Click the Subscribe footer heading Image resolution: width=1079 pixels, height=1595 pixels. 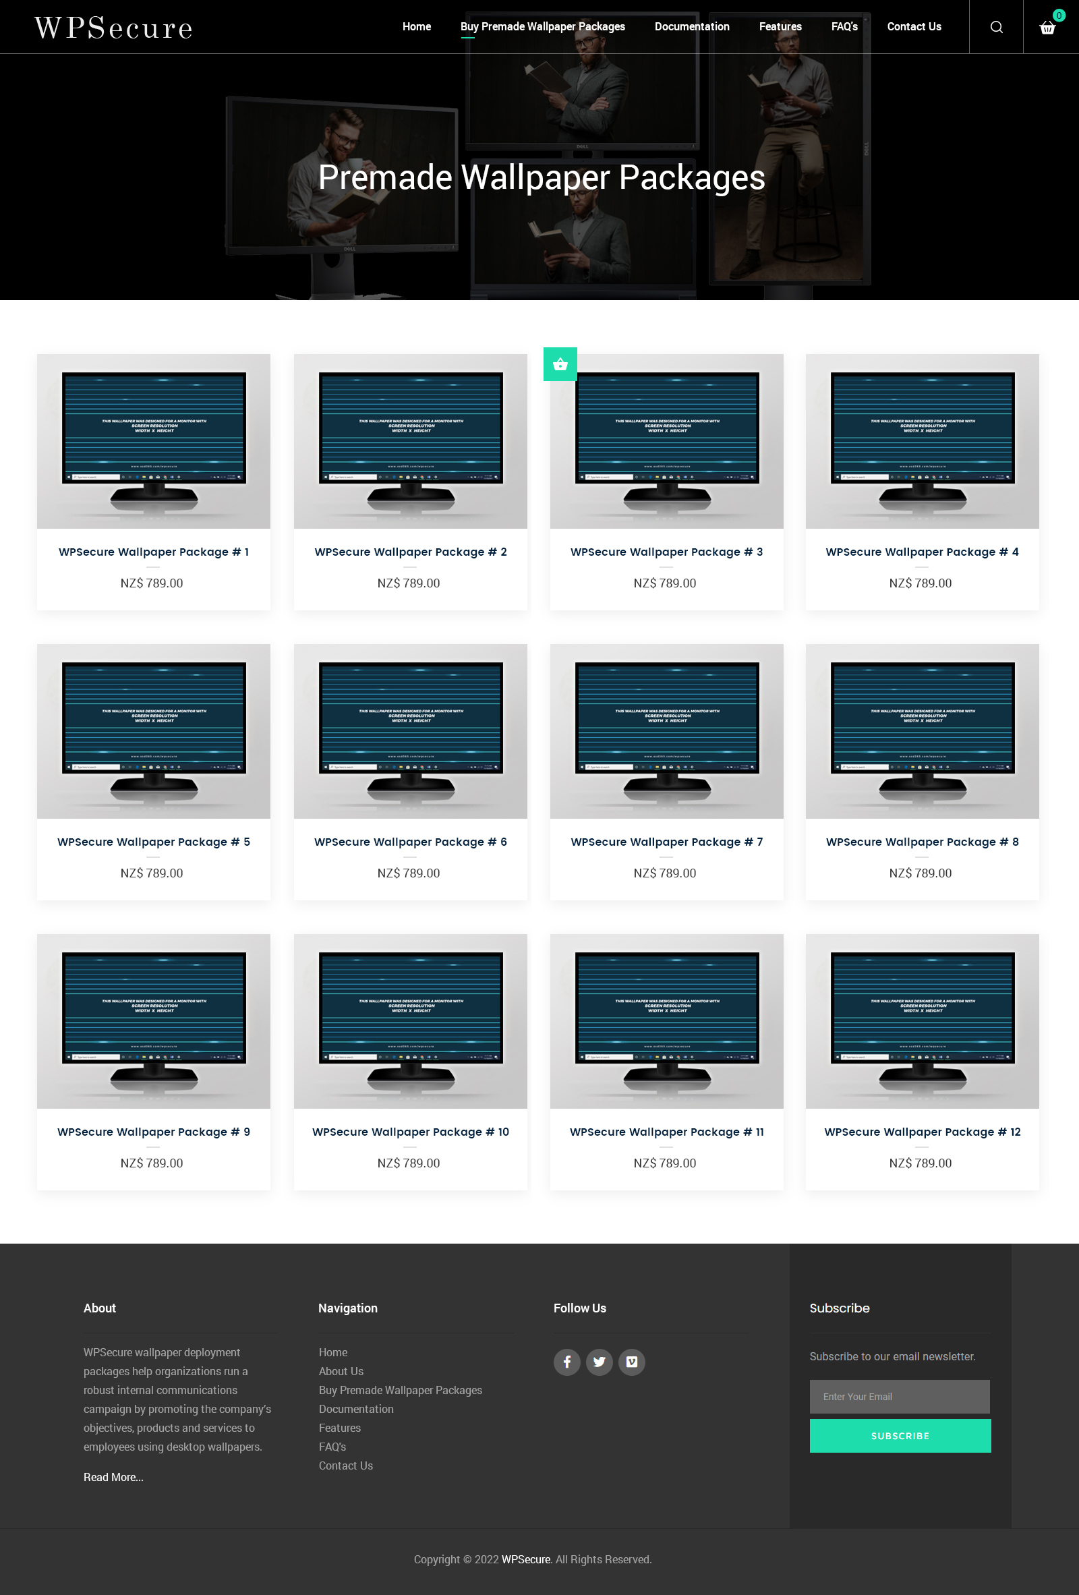pos(840,1308)
